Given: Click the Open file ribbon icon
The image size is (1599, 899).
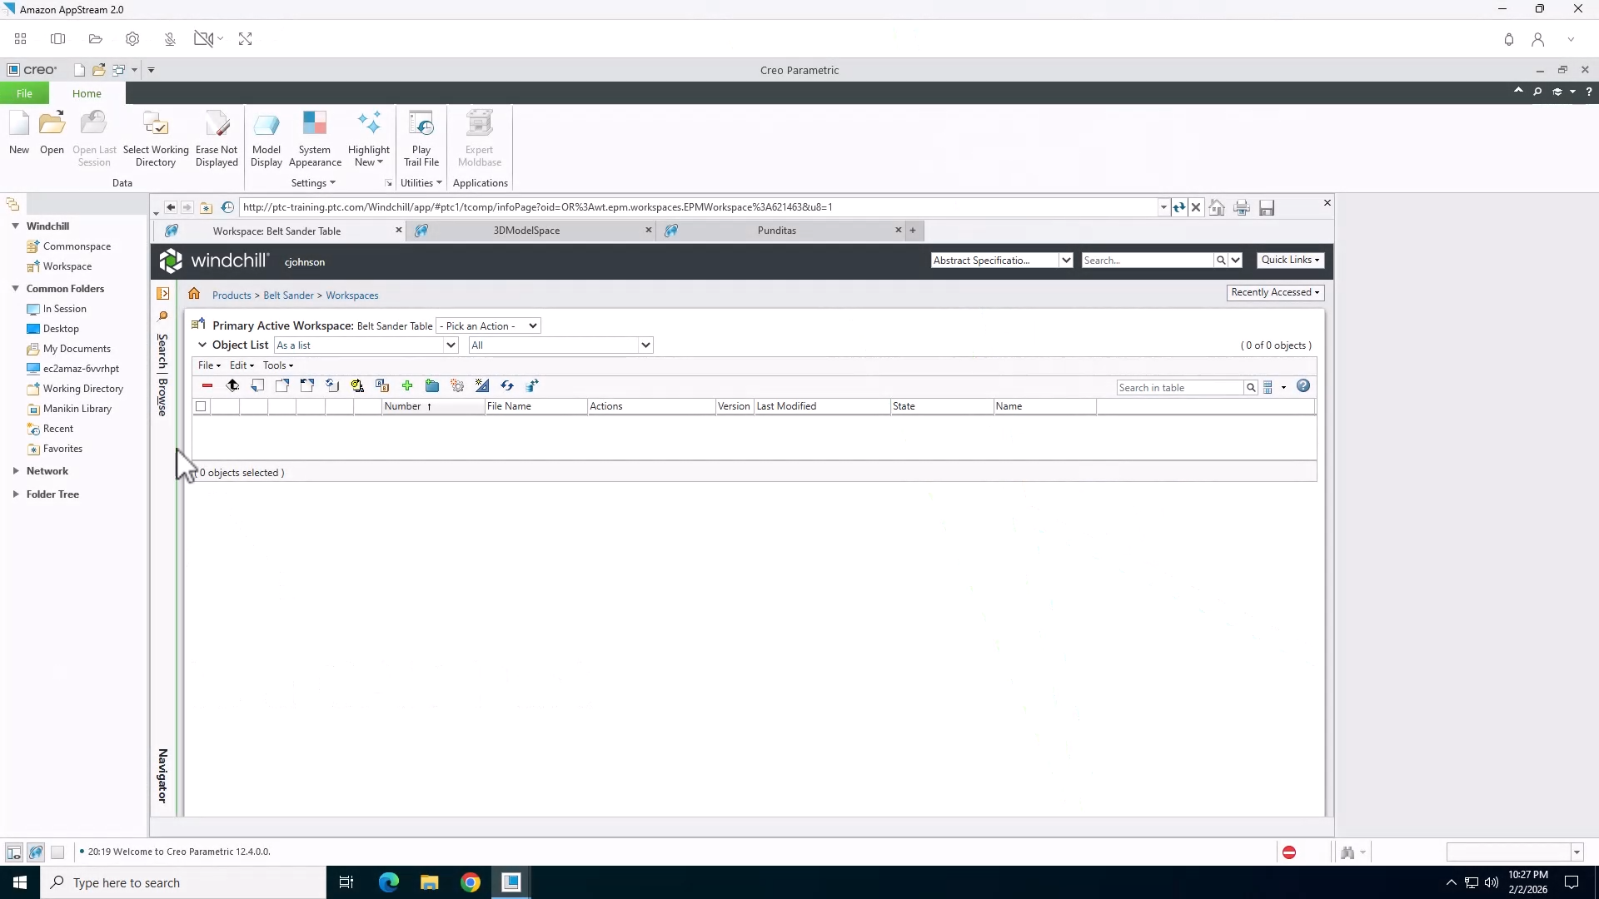Looking at the screenshot, I should (x=52, y=133).
